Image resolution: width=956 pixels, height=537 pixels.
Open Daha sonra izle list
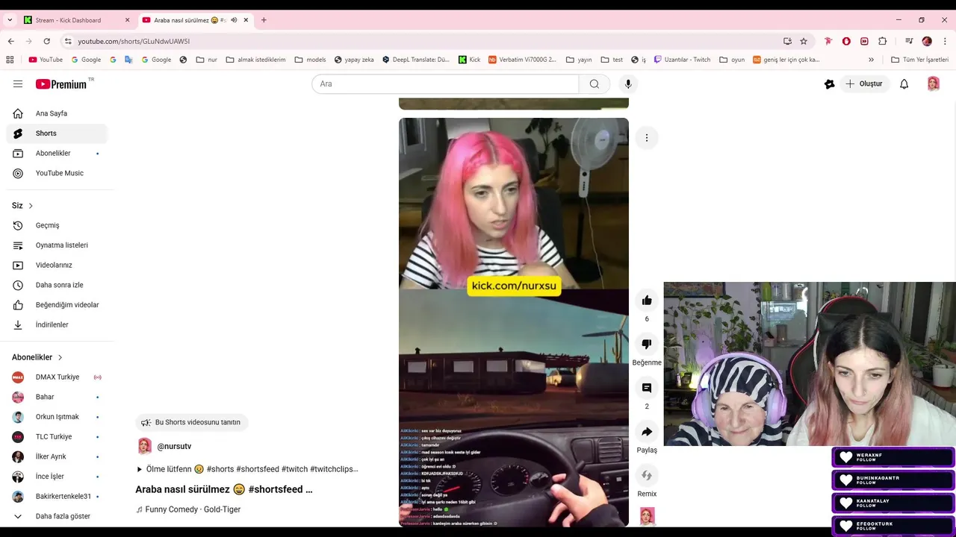click(x=57, y=285)
